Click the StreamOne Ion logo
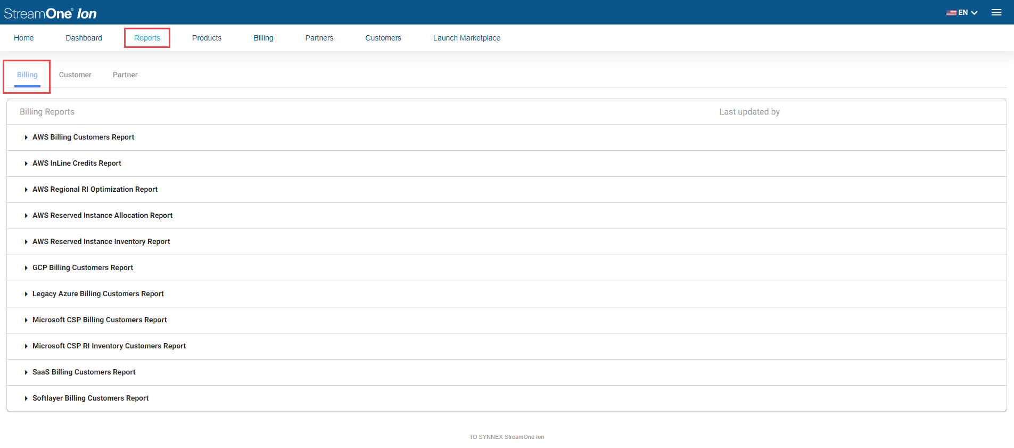 51,13
